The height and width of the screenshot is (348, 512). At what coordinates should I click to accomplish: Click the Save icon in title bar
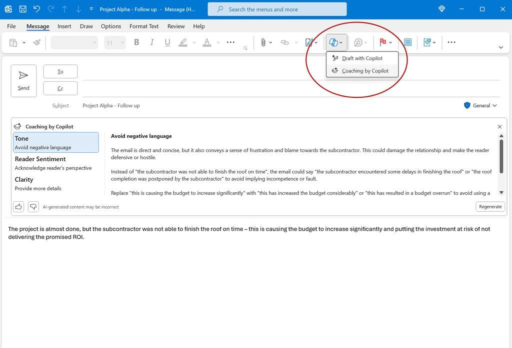[23, 9]
